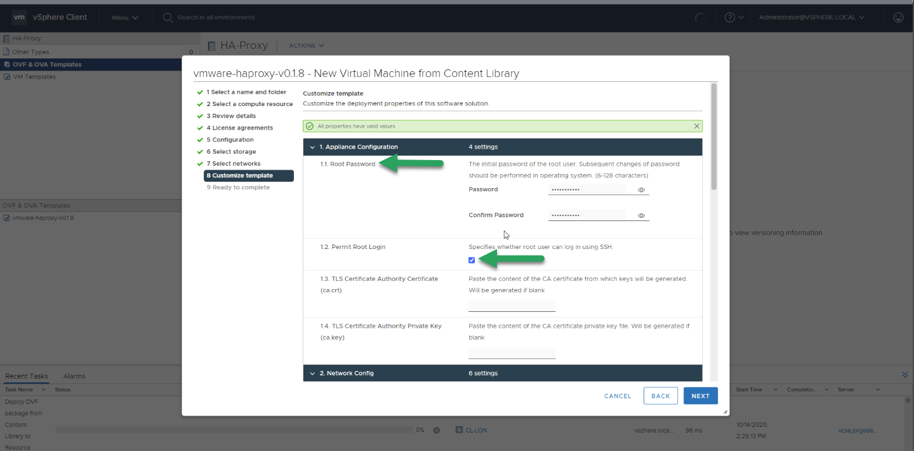
Task: Click the green valid check icon in banner
Action: [310, 126]
